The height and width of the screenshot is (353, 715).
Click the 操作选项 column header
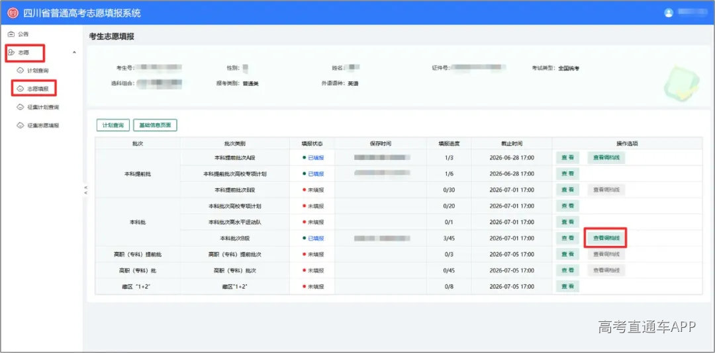click(x=627, y=143)
